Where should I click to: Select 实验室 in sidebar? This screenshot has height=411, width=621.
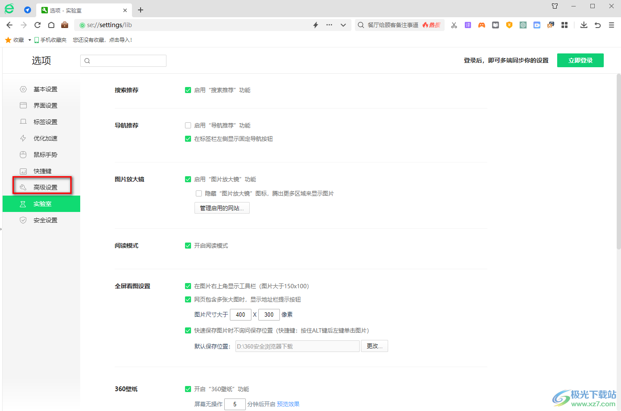click(41, 204)
